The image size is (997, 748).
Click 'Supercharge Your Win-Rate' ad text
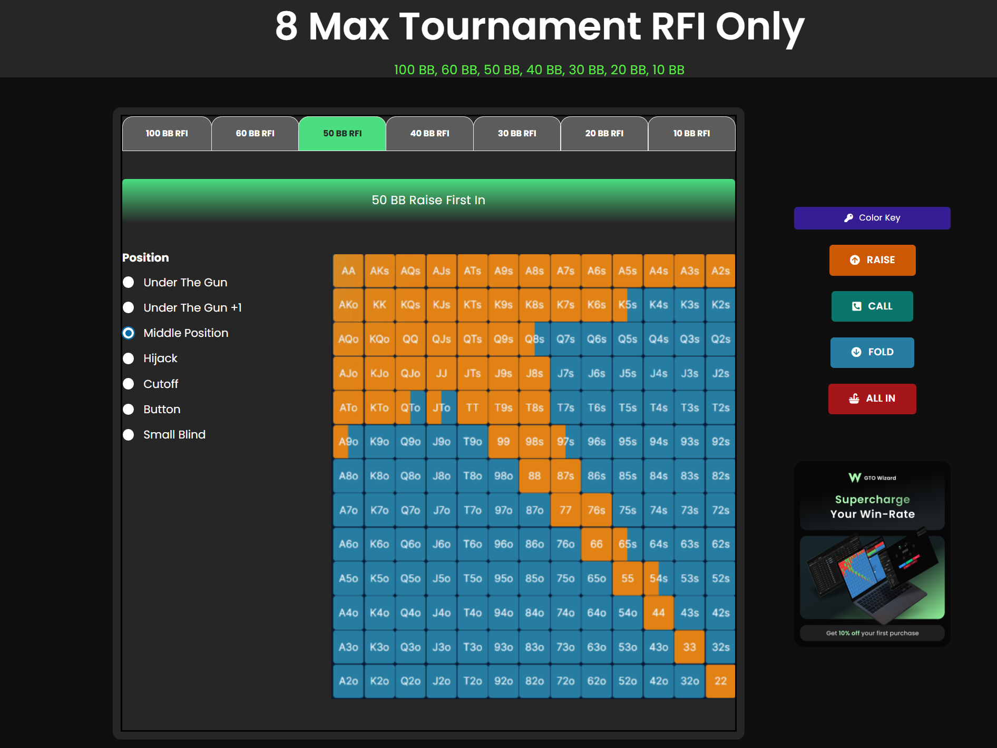coord(872,507)
